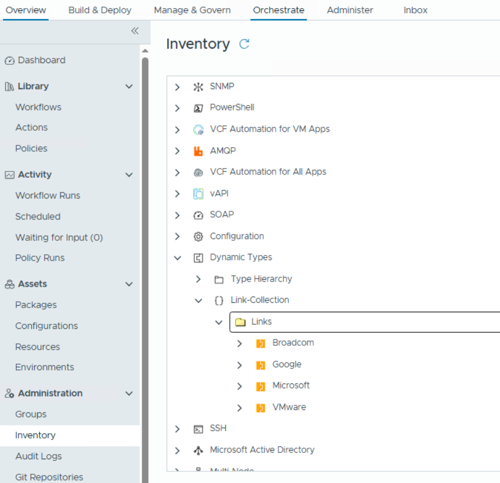Screen dimensions: 500x483
Task: Click the Inventory refresh icon
Action: [x=244, y=44]
